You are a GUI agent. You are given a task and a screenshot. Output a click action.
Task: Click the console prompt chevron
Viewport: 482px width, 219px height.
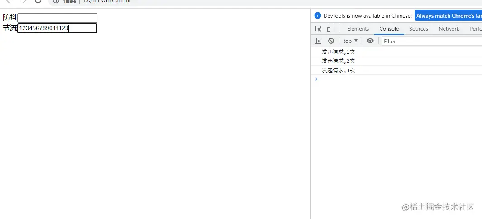(316, 79)
